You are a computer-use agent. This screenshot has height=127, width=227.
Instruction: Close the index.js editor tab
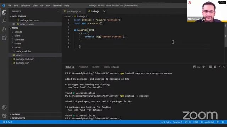point(104,11)
